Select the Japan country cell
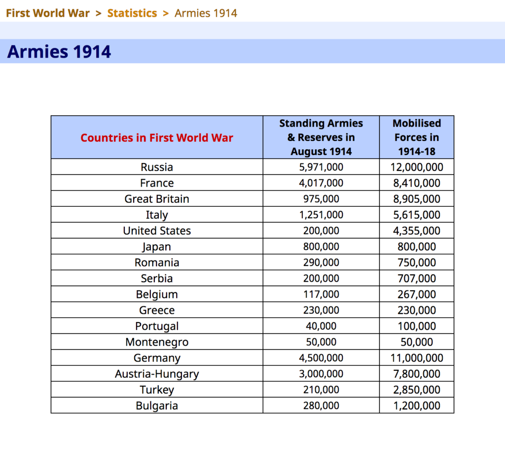The image size is (505, 459). tap(157, 247)
